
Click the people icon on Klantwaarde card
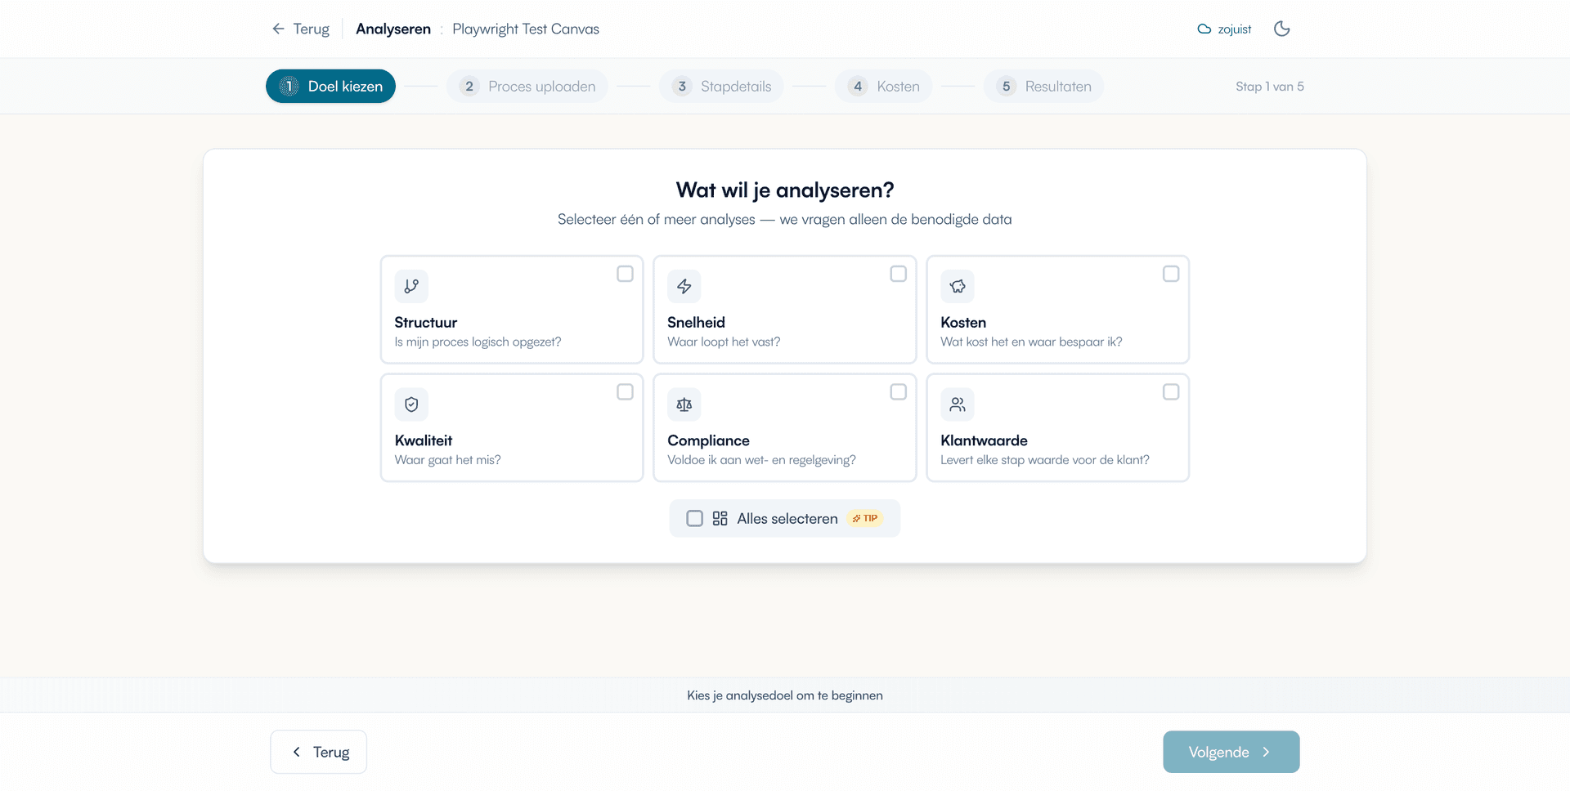click(x=958, y=404)
